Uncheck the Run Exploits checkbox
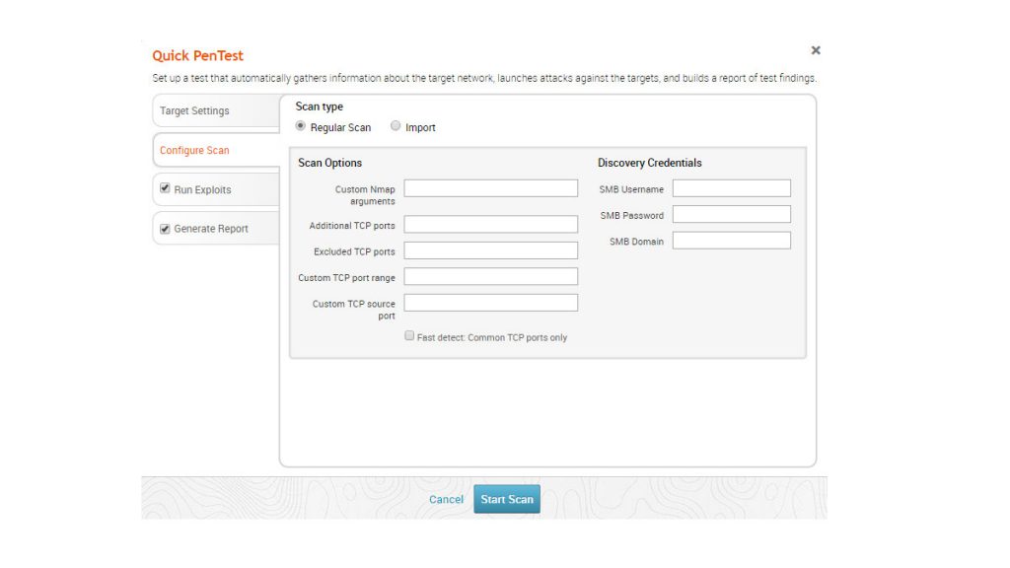The height and width of the screenshot is (568, 1010). (165, 188)
